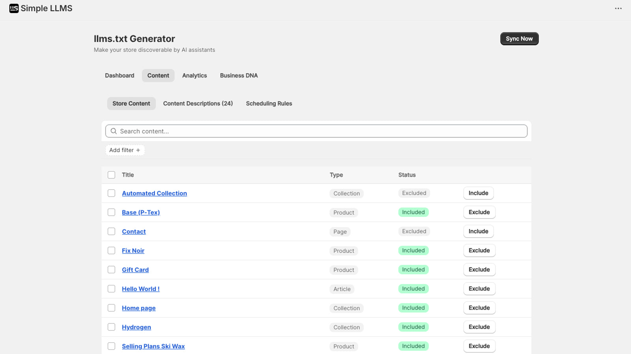Open the three-dot more options menu
Viewport: 631px width, 354px height.
[618, 8]
